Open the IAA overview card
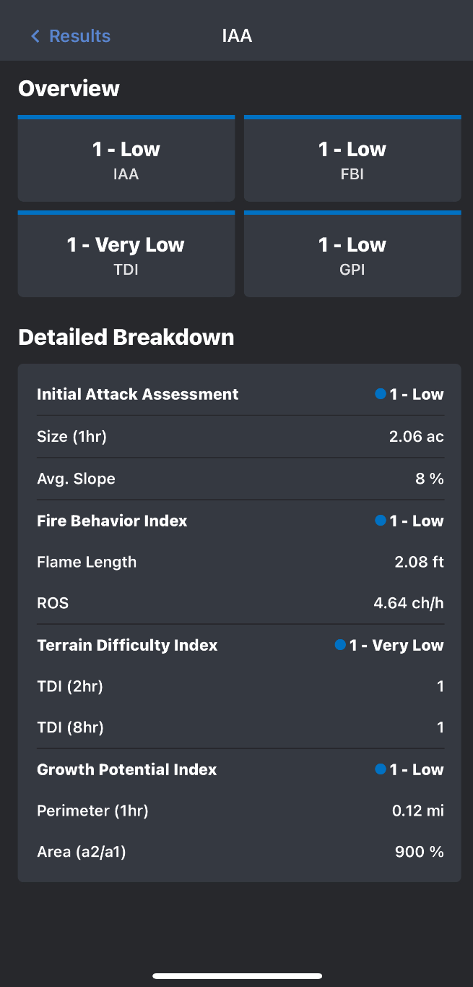Viewport: 473px width, 987px height. [x=126, y=159]
